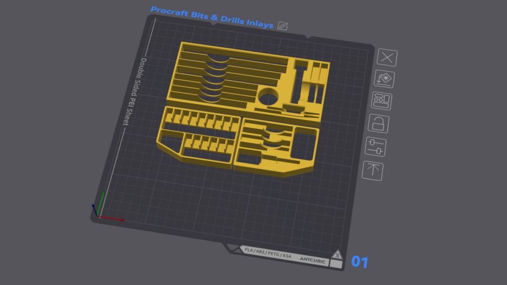Viewport: 507px width, 285px height.
Task: Remove all objects with the X plate icon
Action: (387, 58)
